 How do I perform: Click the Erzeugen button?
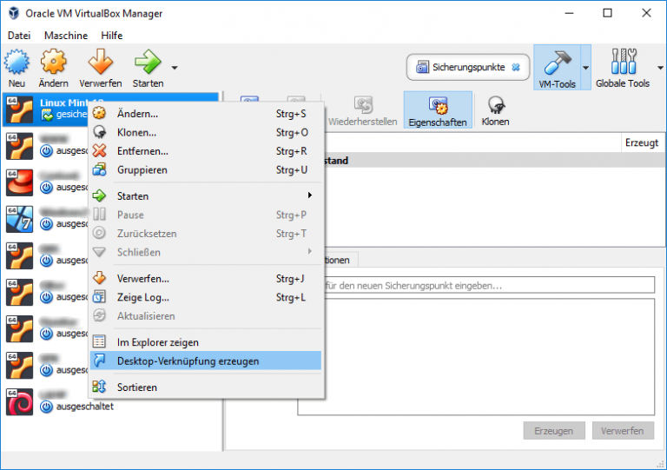[x=554, y=431]
